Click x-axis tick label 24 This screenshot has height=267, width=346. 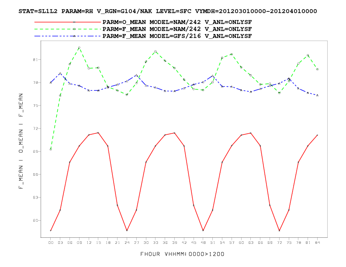point(127,243)
